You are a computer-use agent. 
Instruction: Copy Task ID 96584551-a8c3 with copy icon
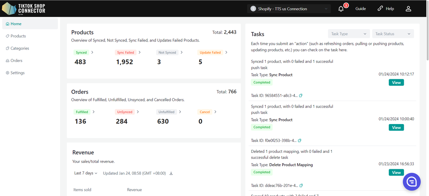tap(301, 96)
